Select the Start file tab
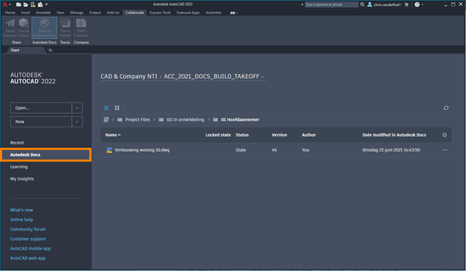The height and width of the screenshot is (271, 466). point(15,51)
